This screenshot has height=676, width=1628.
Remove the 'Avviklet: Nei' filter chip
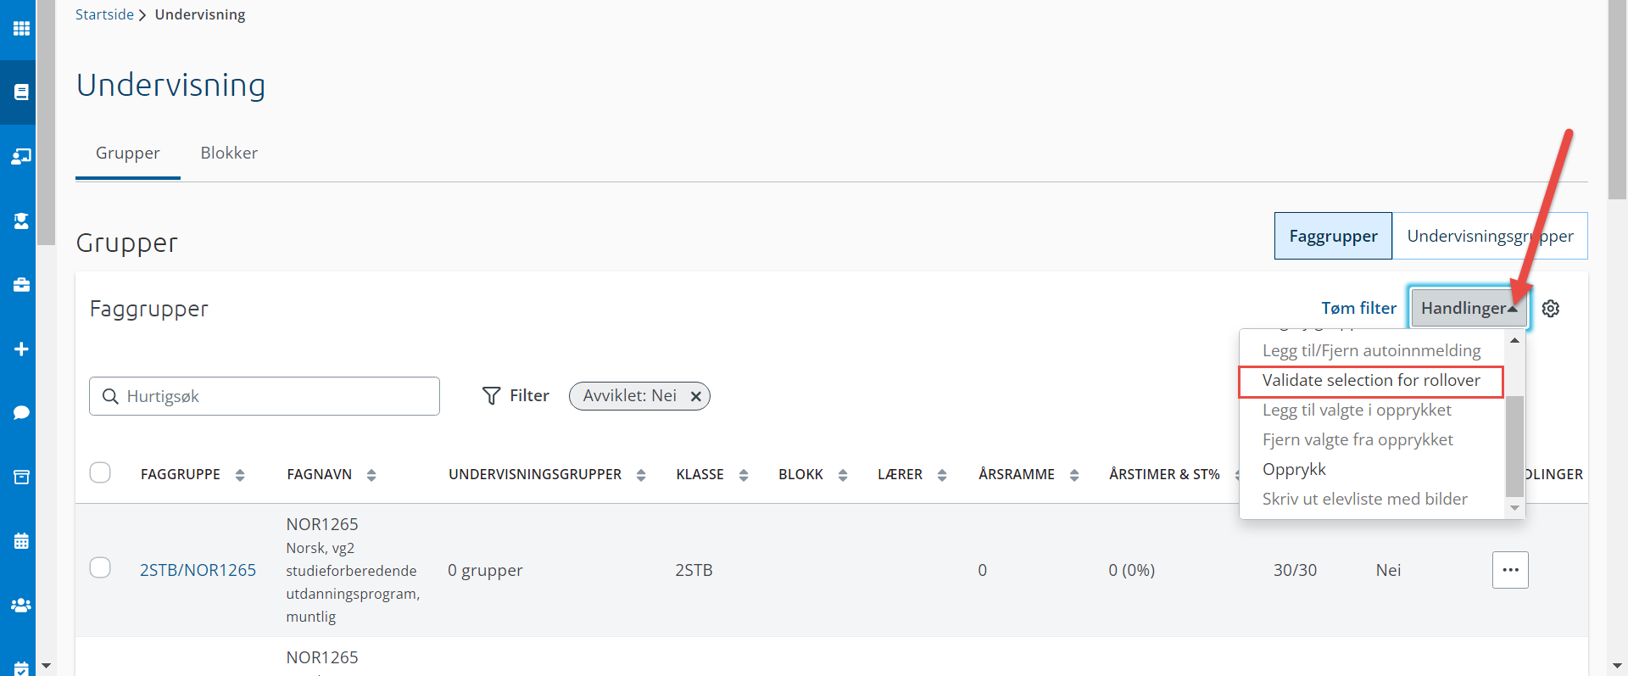pyautogui.click(x=695, y=396)
